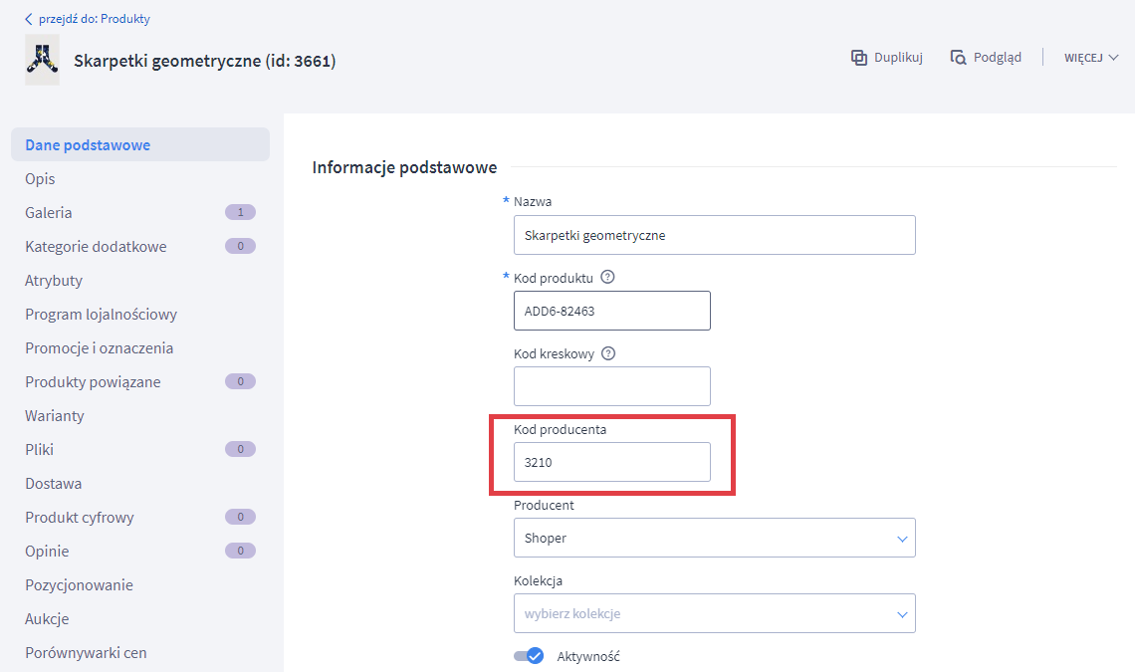Focus the Kod producenta field
The height and width of the screenshot is (672, 1135).
click(611, 463)
